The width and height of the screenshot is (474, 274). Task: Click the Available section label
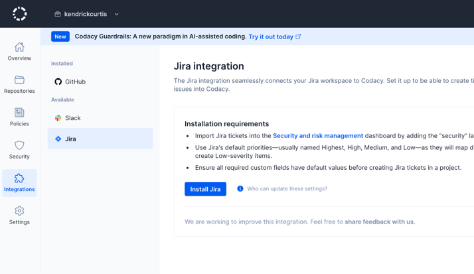point(62,100)
